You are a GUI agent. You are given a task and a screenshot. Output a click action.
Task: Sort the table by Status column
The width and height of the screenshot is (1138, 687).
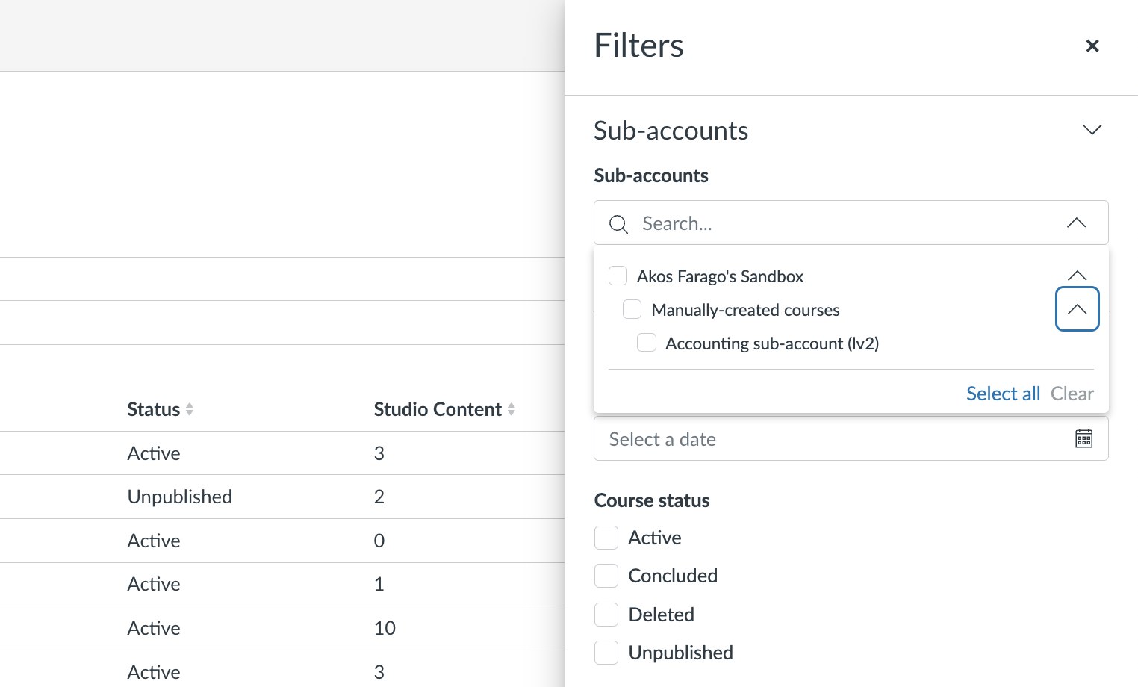point(159,409)
